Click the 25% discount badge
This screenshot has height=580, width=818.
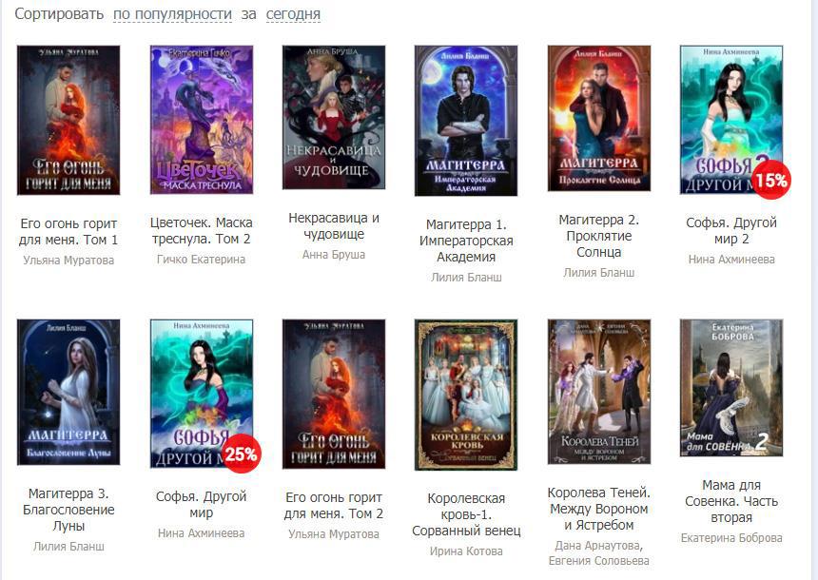click(241, 454)
